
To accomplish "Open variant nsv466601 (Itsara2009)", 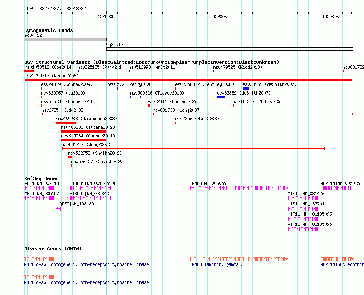I will coord(88,127).
